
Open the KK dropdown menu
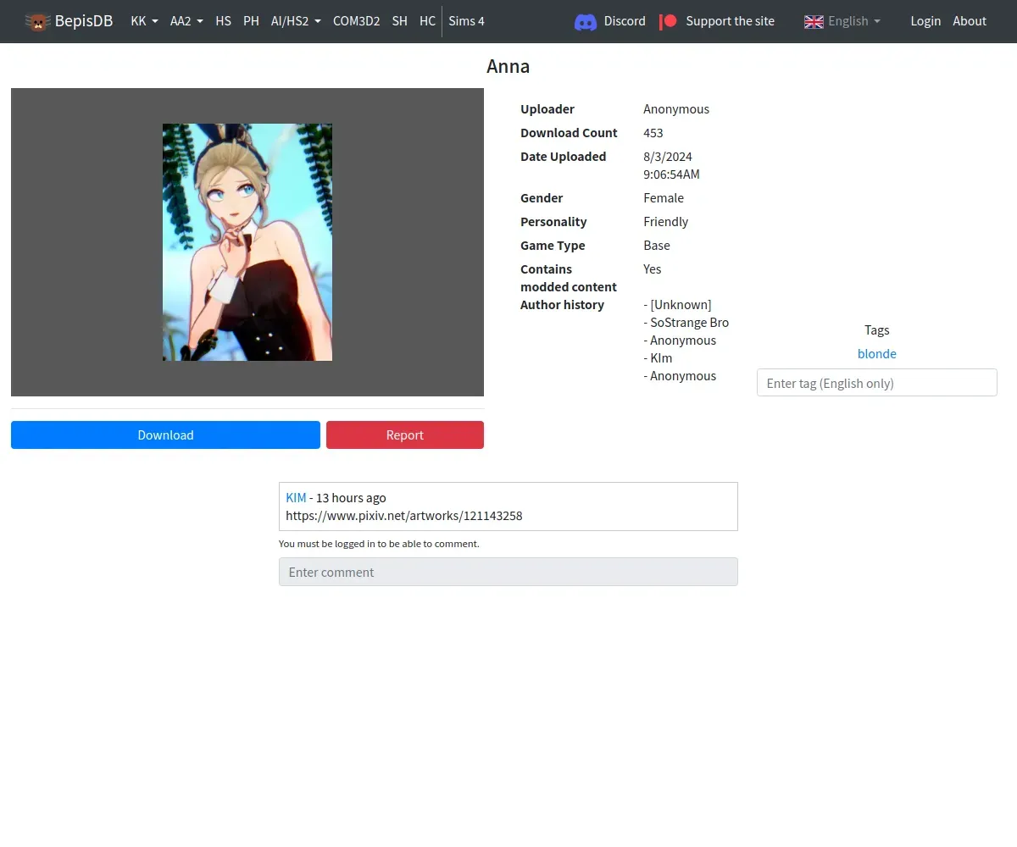[144, 21]
